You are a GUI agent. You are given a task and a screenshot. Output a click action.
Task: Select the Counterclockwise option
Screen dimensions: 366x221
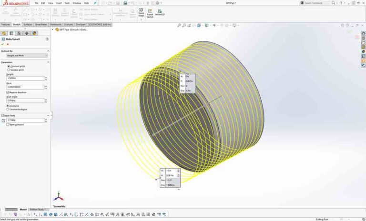click(x=8, y=109)
